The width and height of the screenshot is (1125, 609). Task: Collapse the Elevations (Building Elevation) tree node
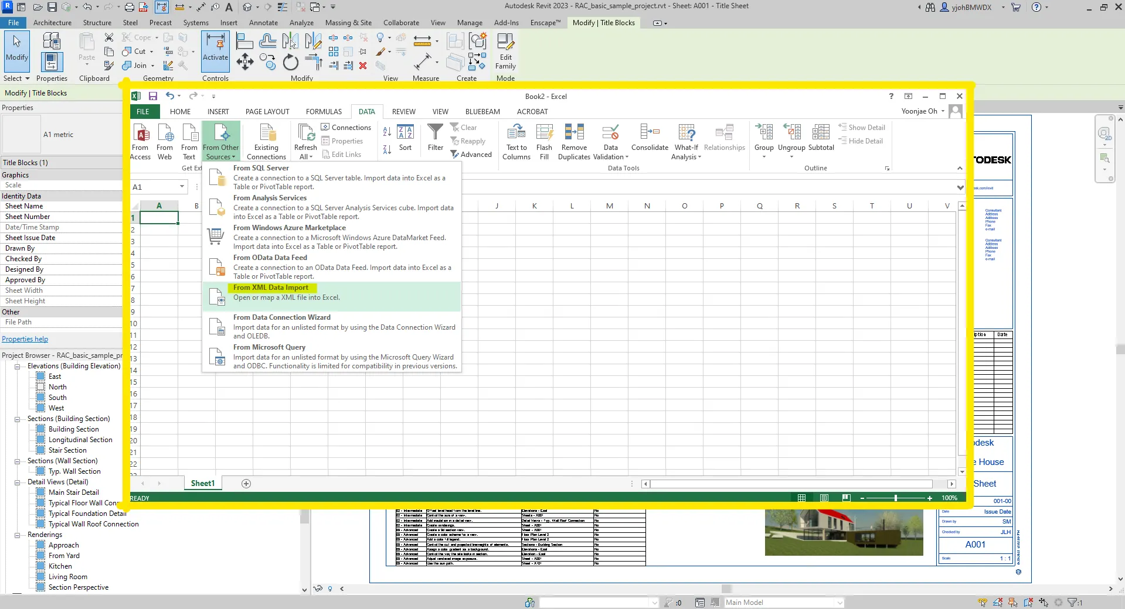18,367
